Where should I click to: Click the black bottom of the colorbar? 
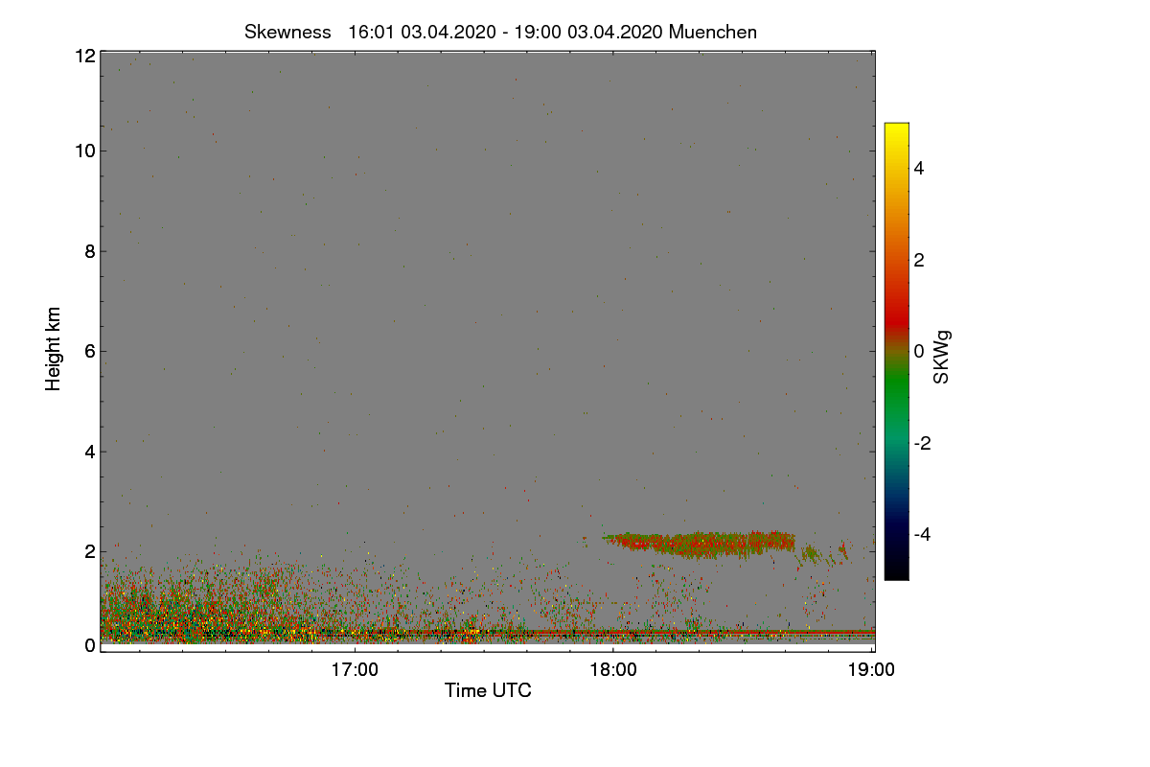(x=896, y=570)
